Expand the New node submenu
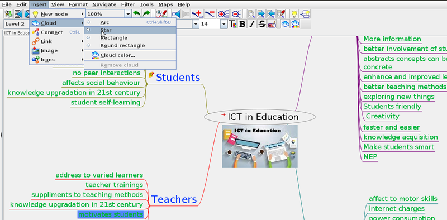 pos(58,14)
